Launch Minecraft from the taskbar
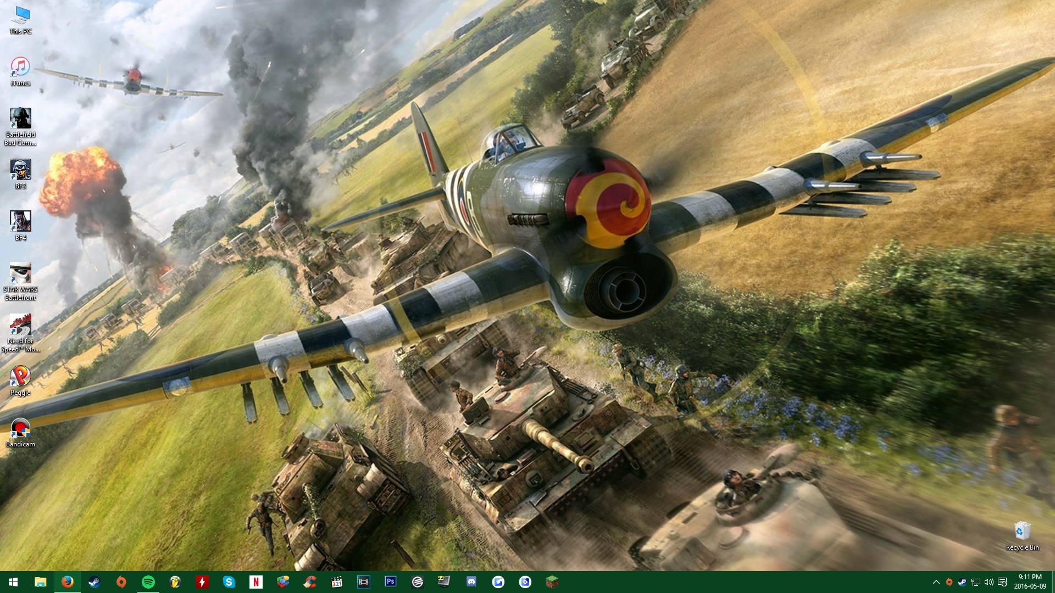This screenshot has height=593, width=1055. click(x=552, y=582)
